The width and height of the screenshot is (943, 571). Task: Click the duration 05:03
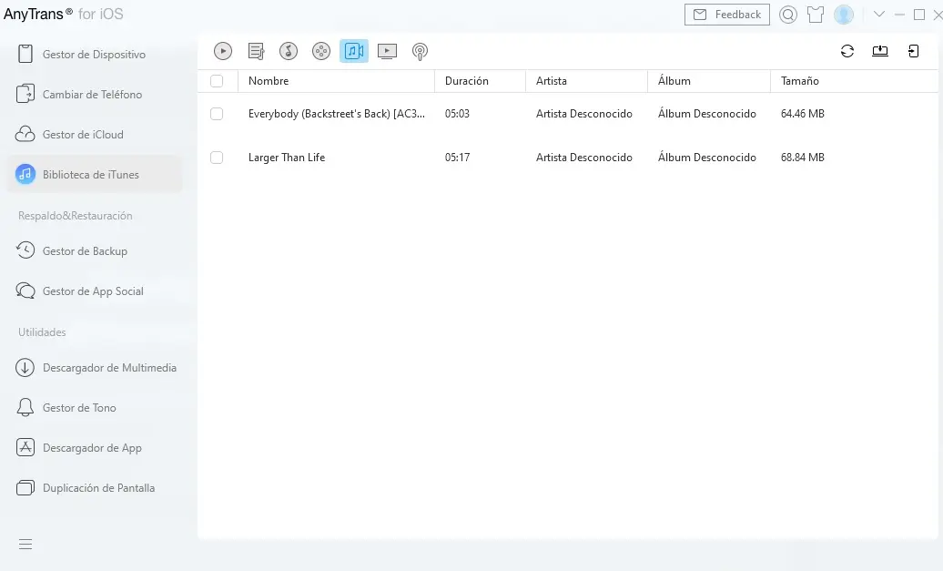(x=457, y=114)
